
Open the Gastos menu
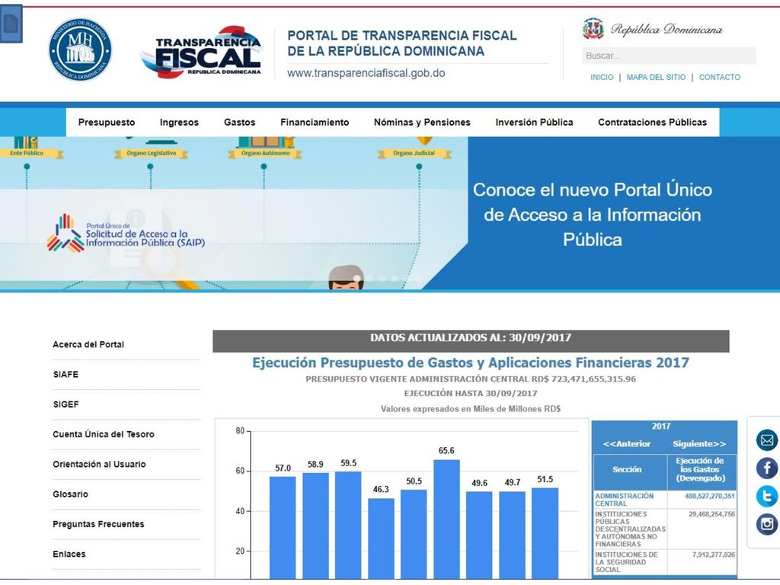click(x=239, y=123)
